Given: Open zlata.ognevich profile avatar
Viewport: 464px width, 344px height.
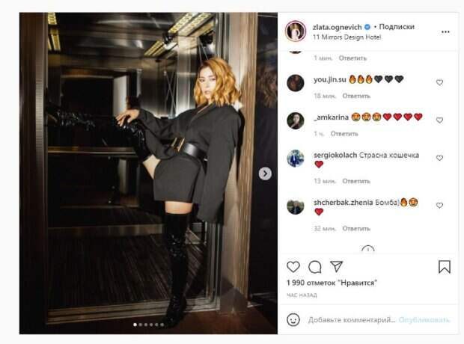Looking at the screenshot, I should (x=296, y=31).
